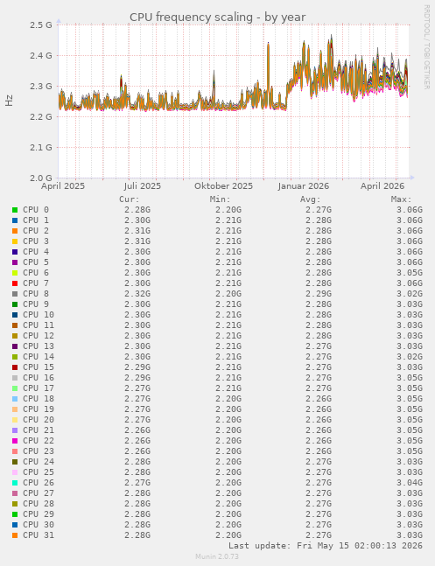Click the 2.5 G y-axis label
435x566 pixels.
41,24
